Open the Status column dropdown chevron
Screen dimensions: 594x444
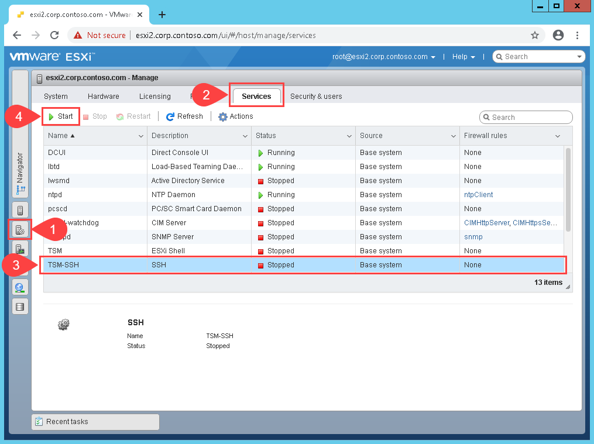click(x=349, y=136)
